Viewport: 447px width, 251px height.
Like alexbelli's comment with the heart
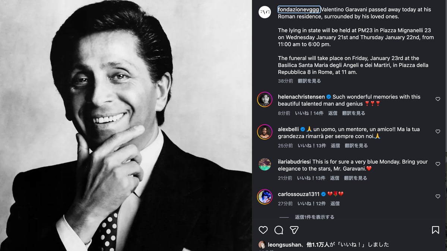coord(438,132)
